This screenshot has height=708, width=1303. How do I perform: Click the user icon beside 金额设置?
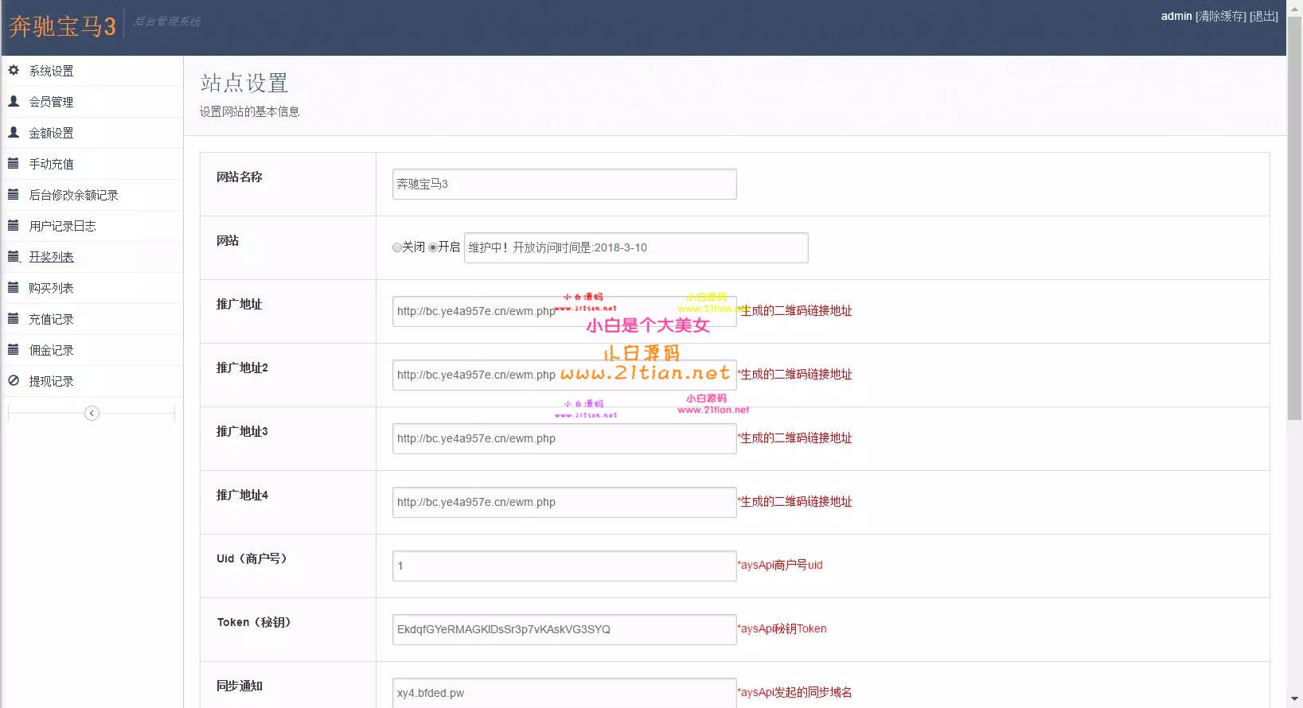pos(14,133)
